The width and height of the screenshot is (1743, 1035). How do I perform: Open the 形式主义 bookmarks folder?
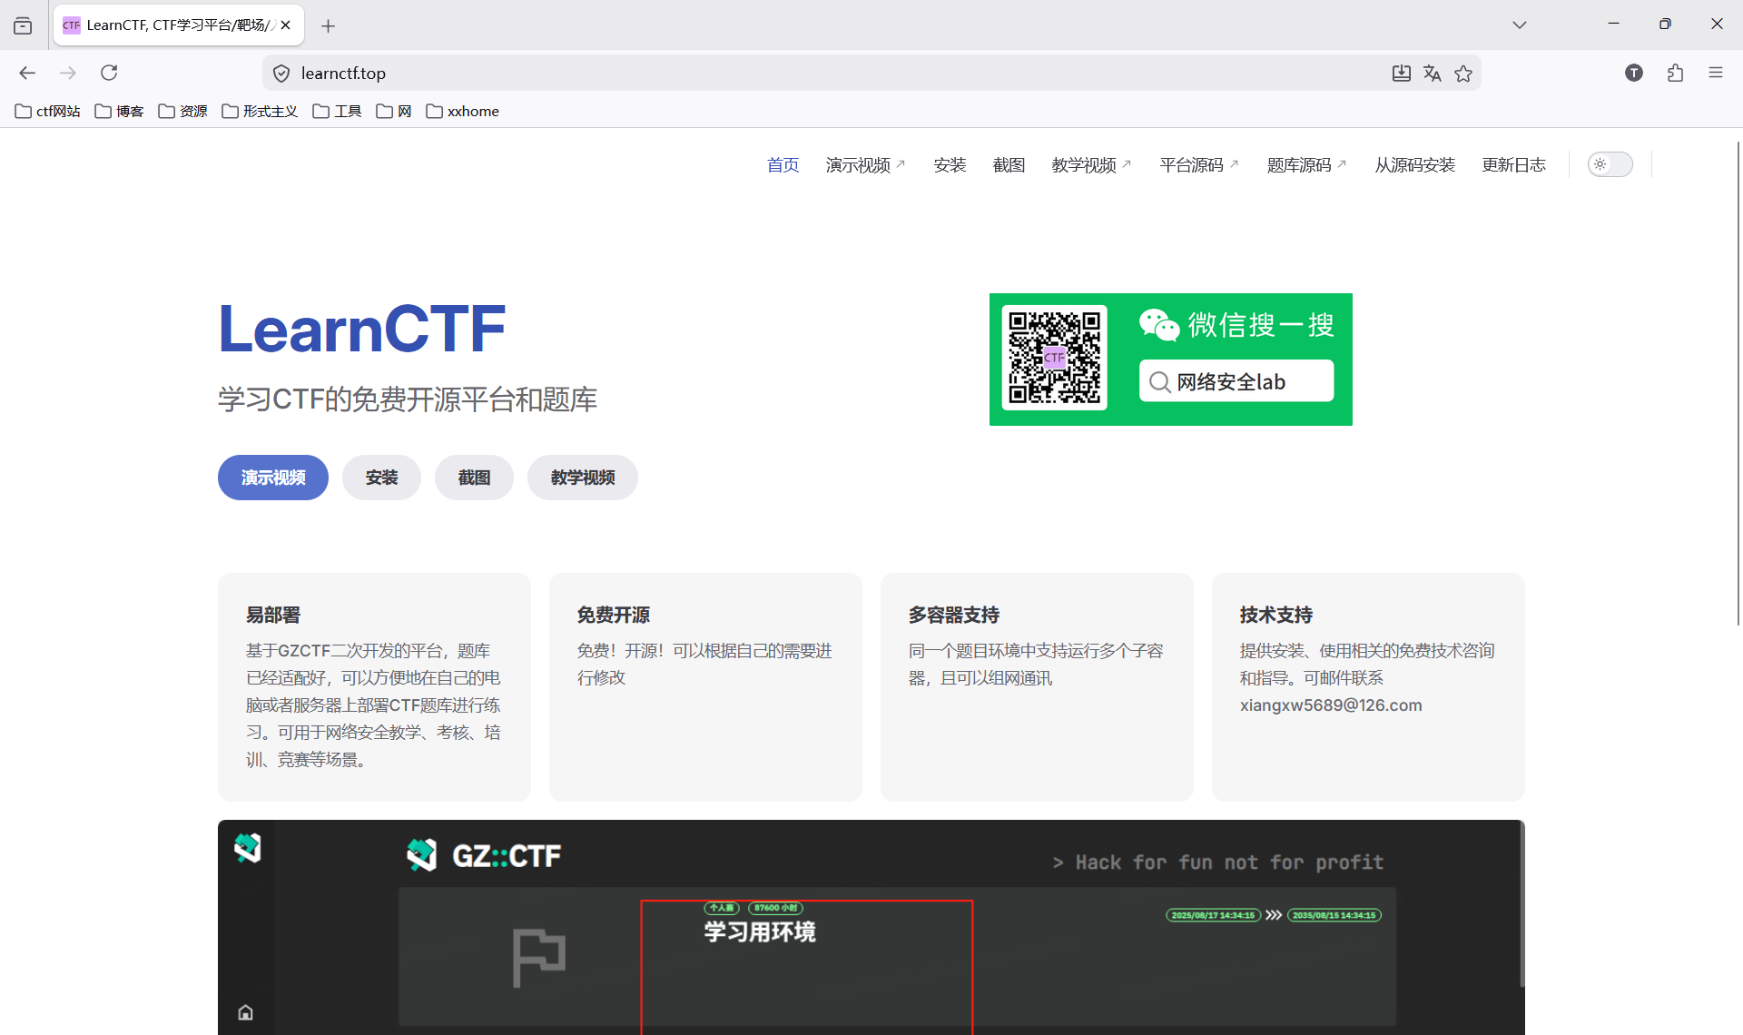coord(261,111)
